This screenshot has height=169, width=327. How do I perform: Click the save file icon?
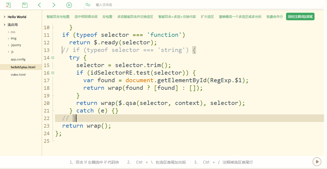point(25,5)
